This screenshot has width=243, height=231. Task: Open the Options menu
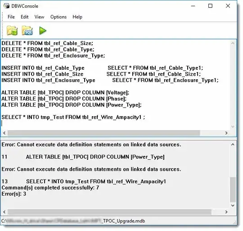(58, 17)
